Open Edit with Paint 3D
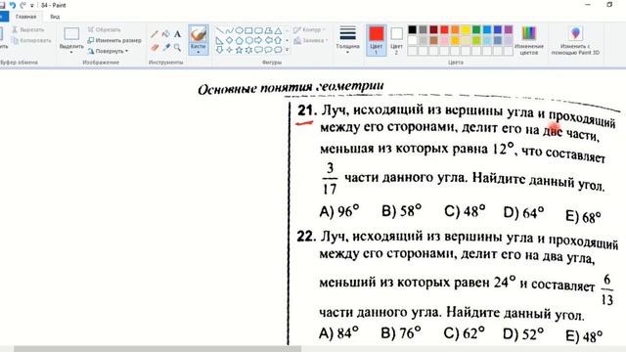 click(575, 41)
